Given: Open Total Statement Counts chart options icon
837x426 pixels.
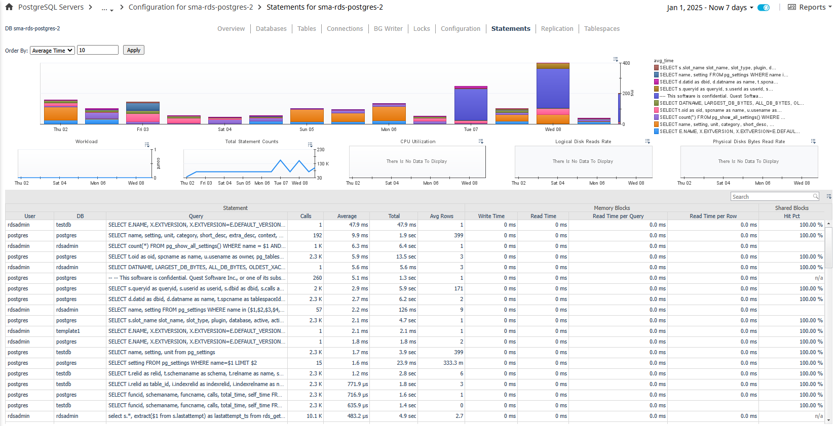Looking at the screenshot, I should coord(310,145).
